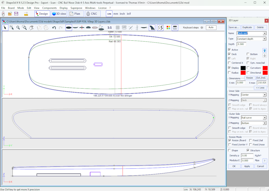Click the Duplicate button

pos(247,27)
